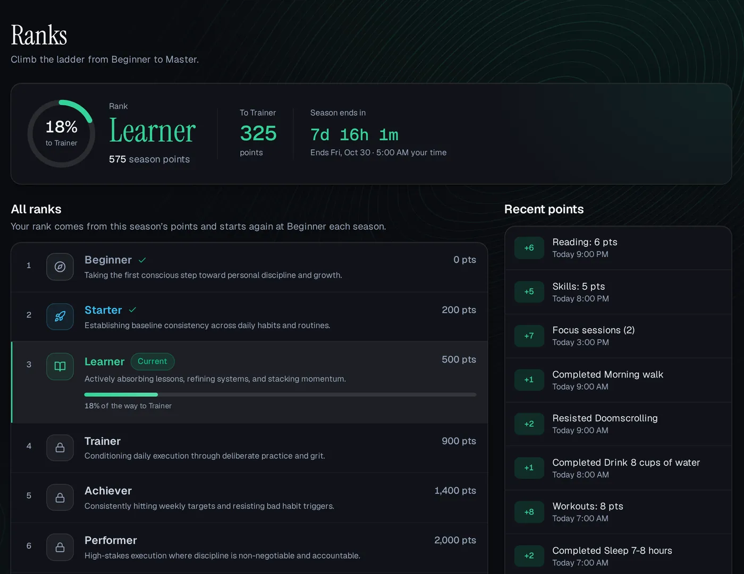Click the 325 points to Trainer value

(258, 133)
